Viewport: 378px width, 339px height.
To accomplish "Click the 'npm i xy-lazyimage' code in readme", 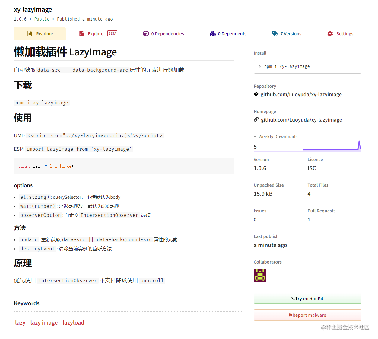I will click(x=42, y=103).
